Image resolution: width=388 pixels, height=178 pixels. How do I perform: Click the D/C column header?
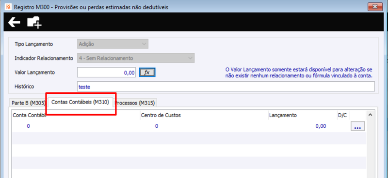point(343,115)
